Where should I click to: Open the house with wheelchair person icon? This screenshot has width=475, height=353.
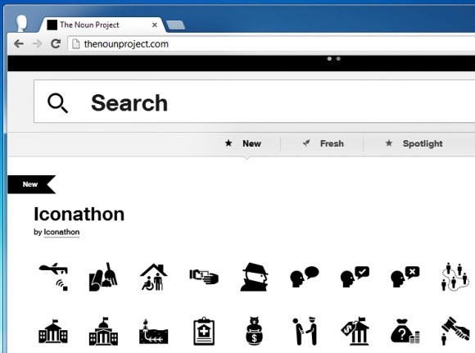coord(154,277)
